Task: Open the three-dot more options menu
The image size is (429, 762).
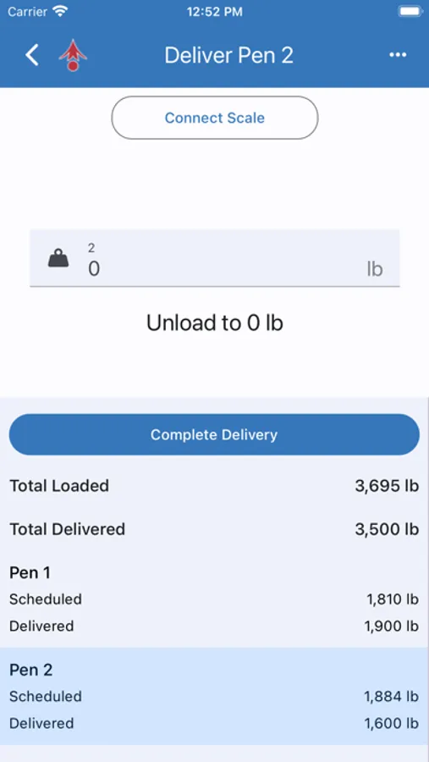Action: pos(398,55)
